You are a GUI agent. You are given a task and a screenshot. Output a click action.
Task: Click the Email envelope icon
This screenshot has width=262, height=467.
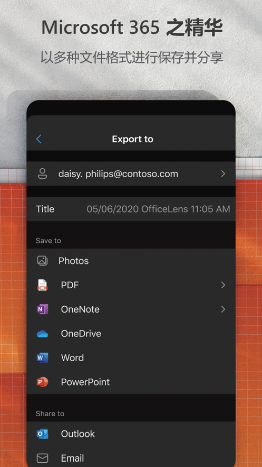[42, 458]
